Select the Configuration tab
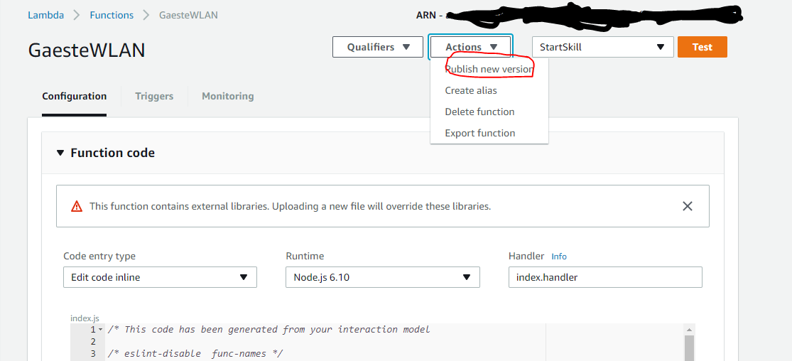This screenshot has height=361, width=792. 75,96
